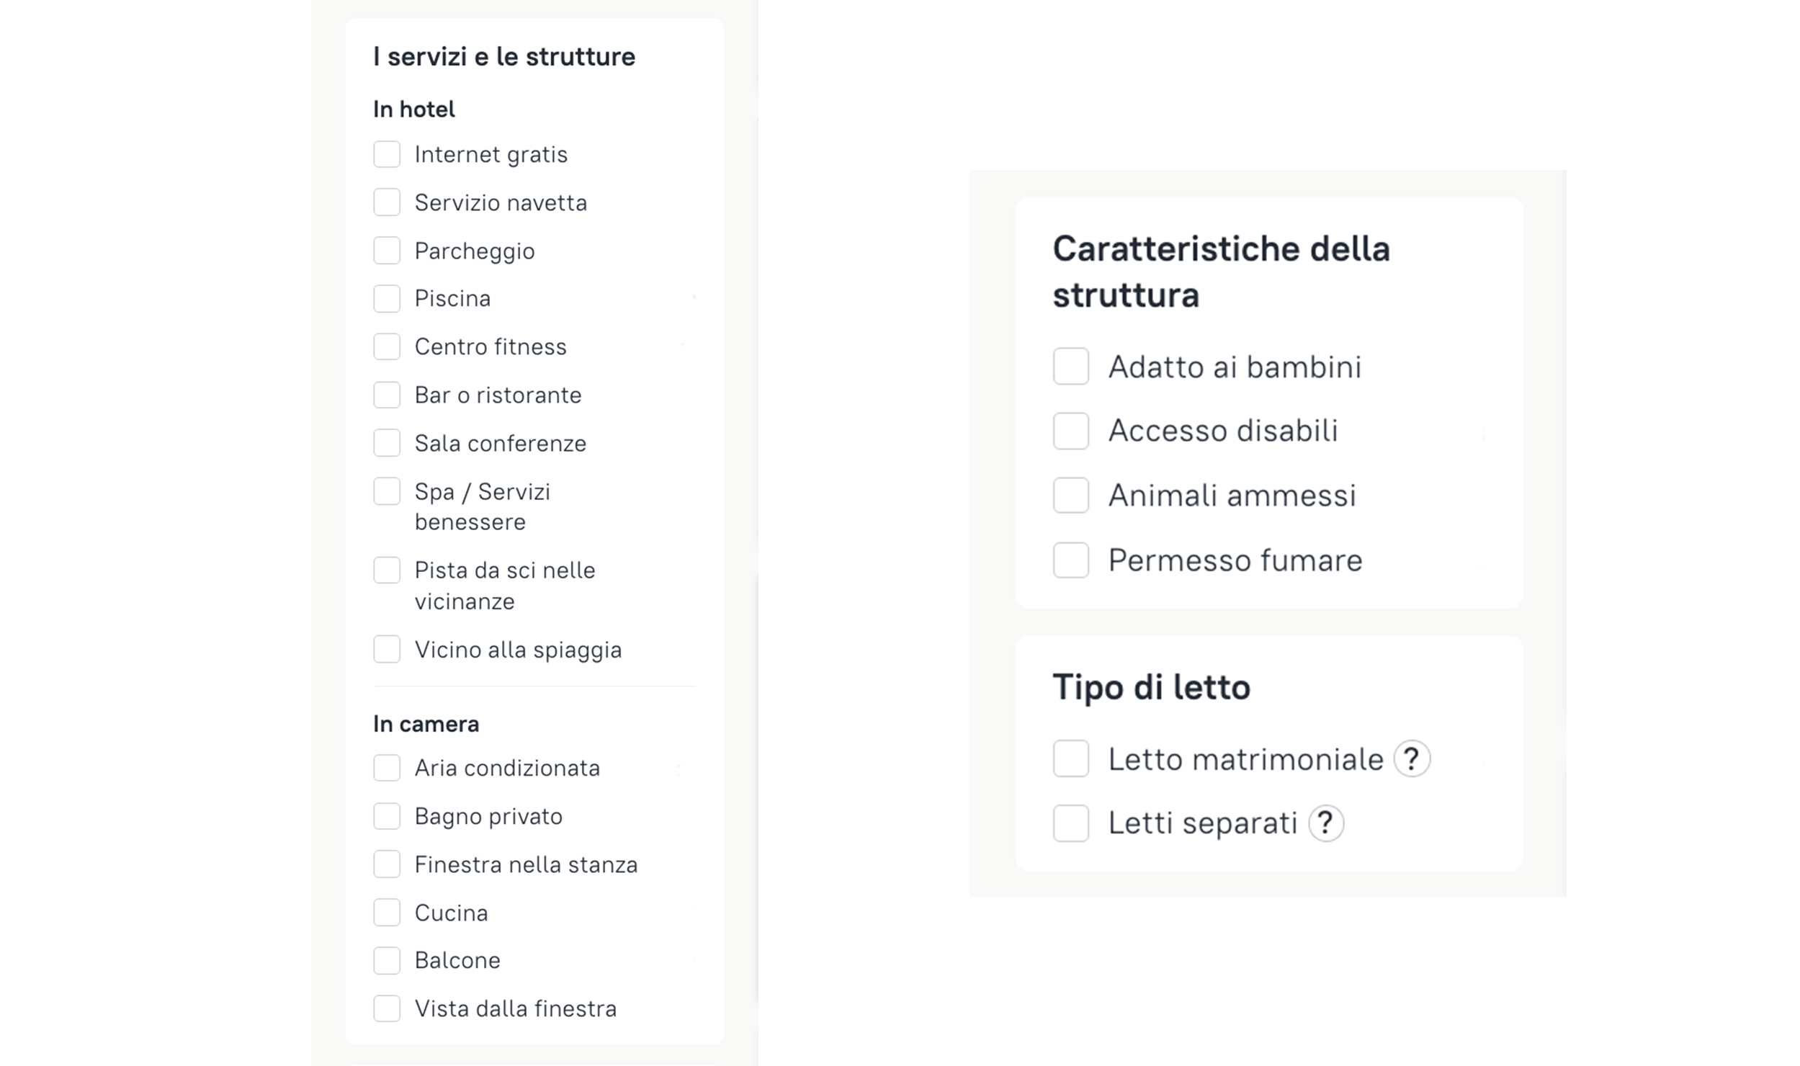Viewport: 1800px width, 1066px height.
Task: Check the Balcone checkbox
Action: pos(387,960)
